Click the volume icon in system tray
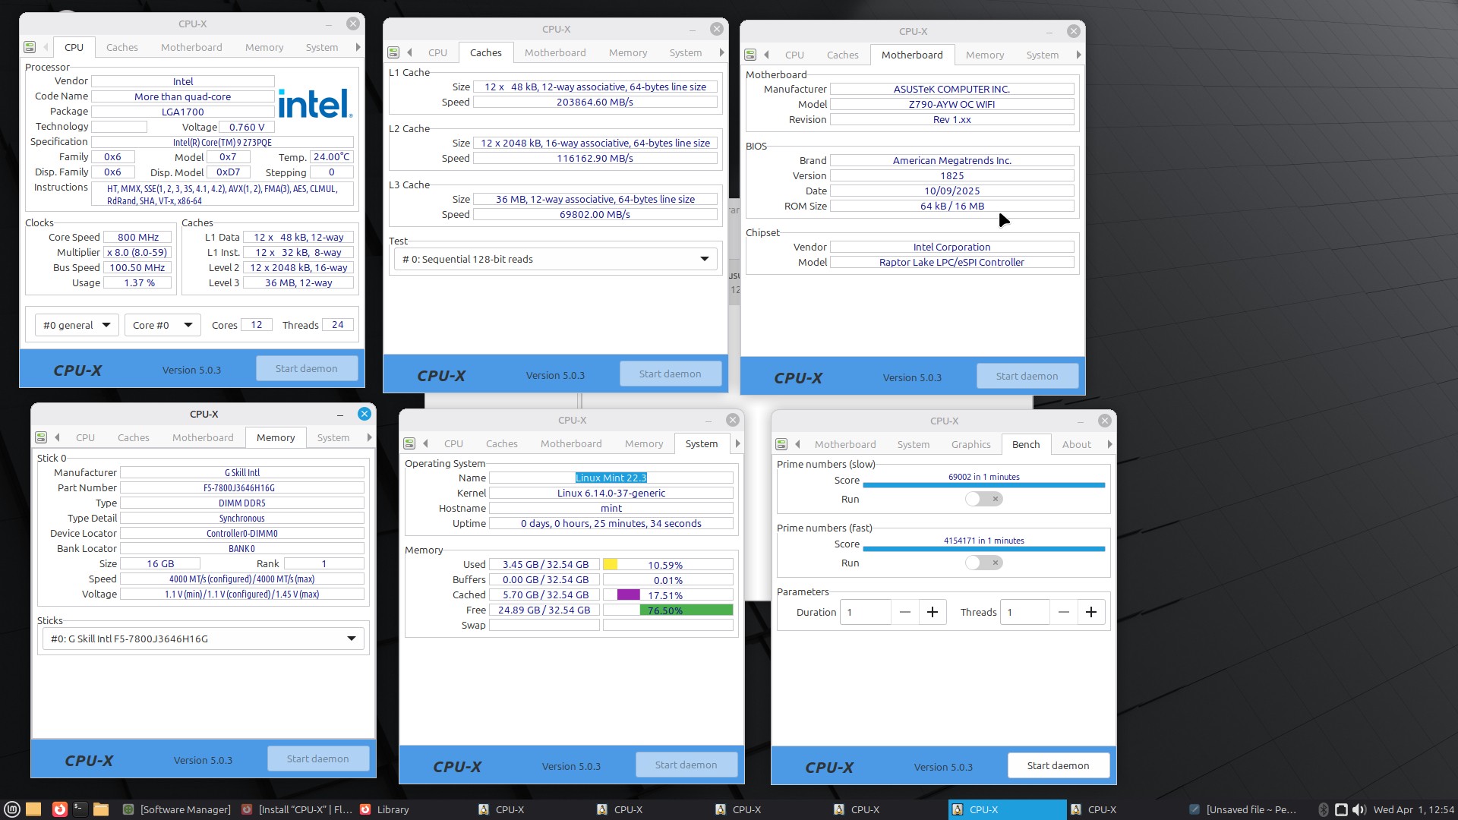Image resolution: width=1458 pixels, height=820 pixels. (x=1359, y=809)
